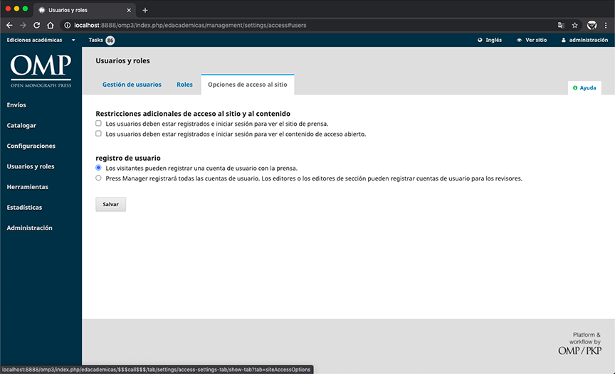
Task: Open the Inglés language selector
Action: (490, 40)
